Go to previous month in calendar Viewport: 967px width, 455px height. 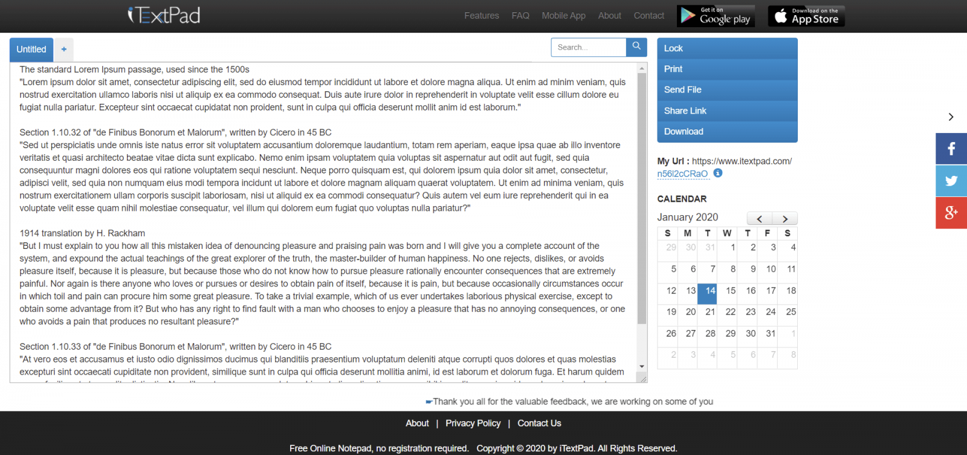760,219
